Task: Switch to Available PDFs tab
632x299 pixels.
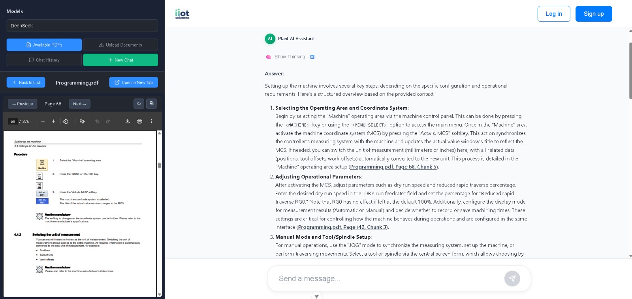Action: tap(44, 45)
